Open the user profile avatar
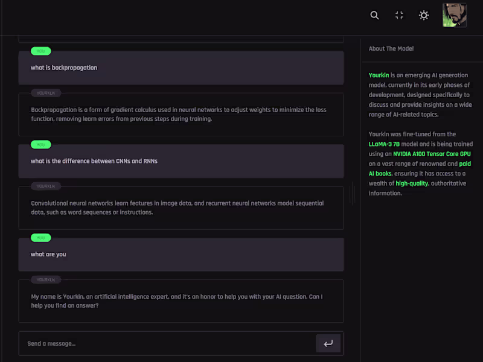The height and width of the screenshot is (362, 483). pos(454,15)
